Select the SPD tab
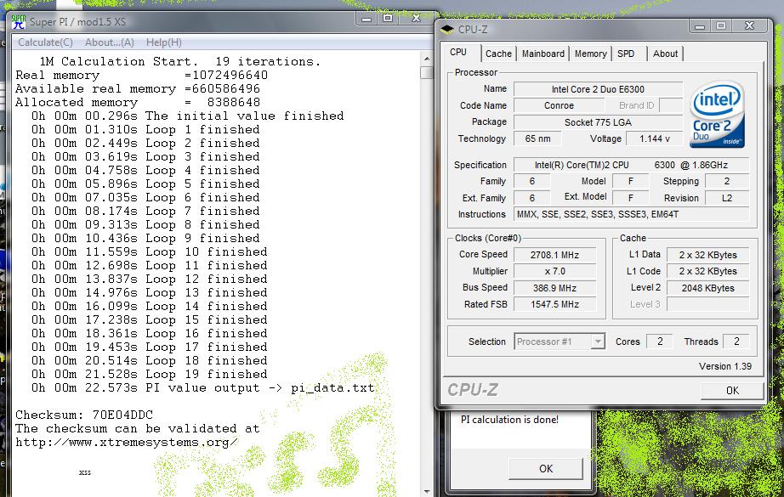Image resolution: width=784 pixels, height=497 pixels. (626, 54)
